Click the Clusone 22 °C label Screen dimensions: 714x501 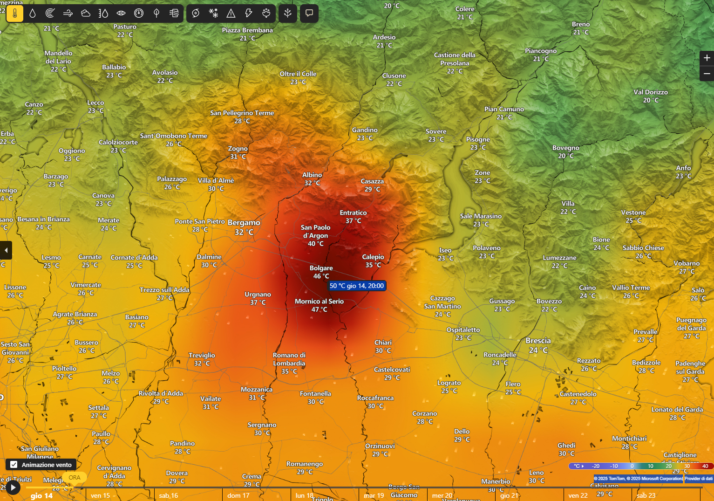pos(394,80)
